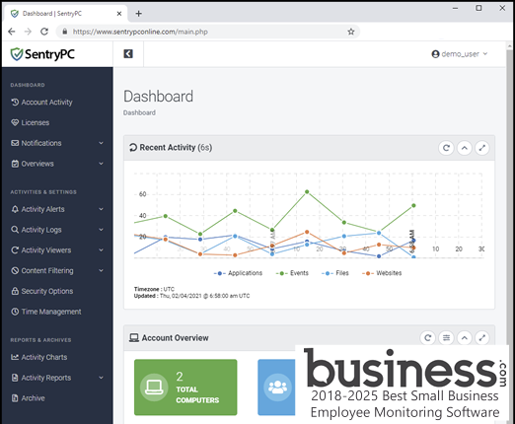Click the SentryPC logo
Viewport: 515px width, 424px height.
click(x=42, y=54)
